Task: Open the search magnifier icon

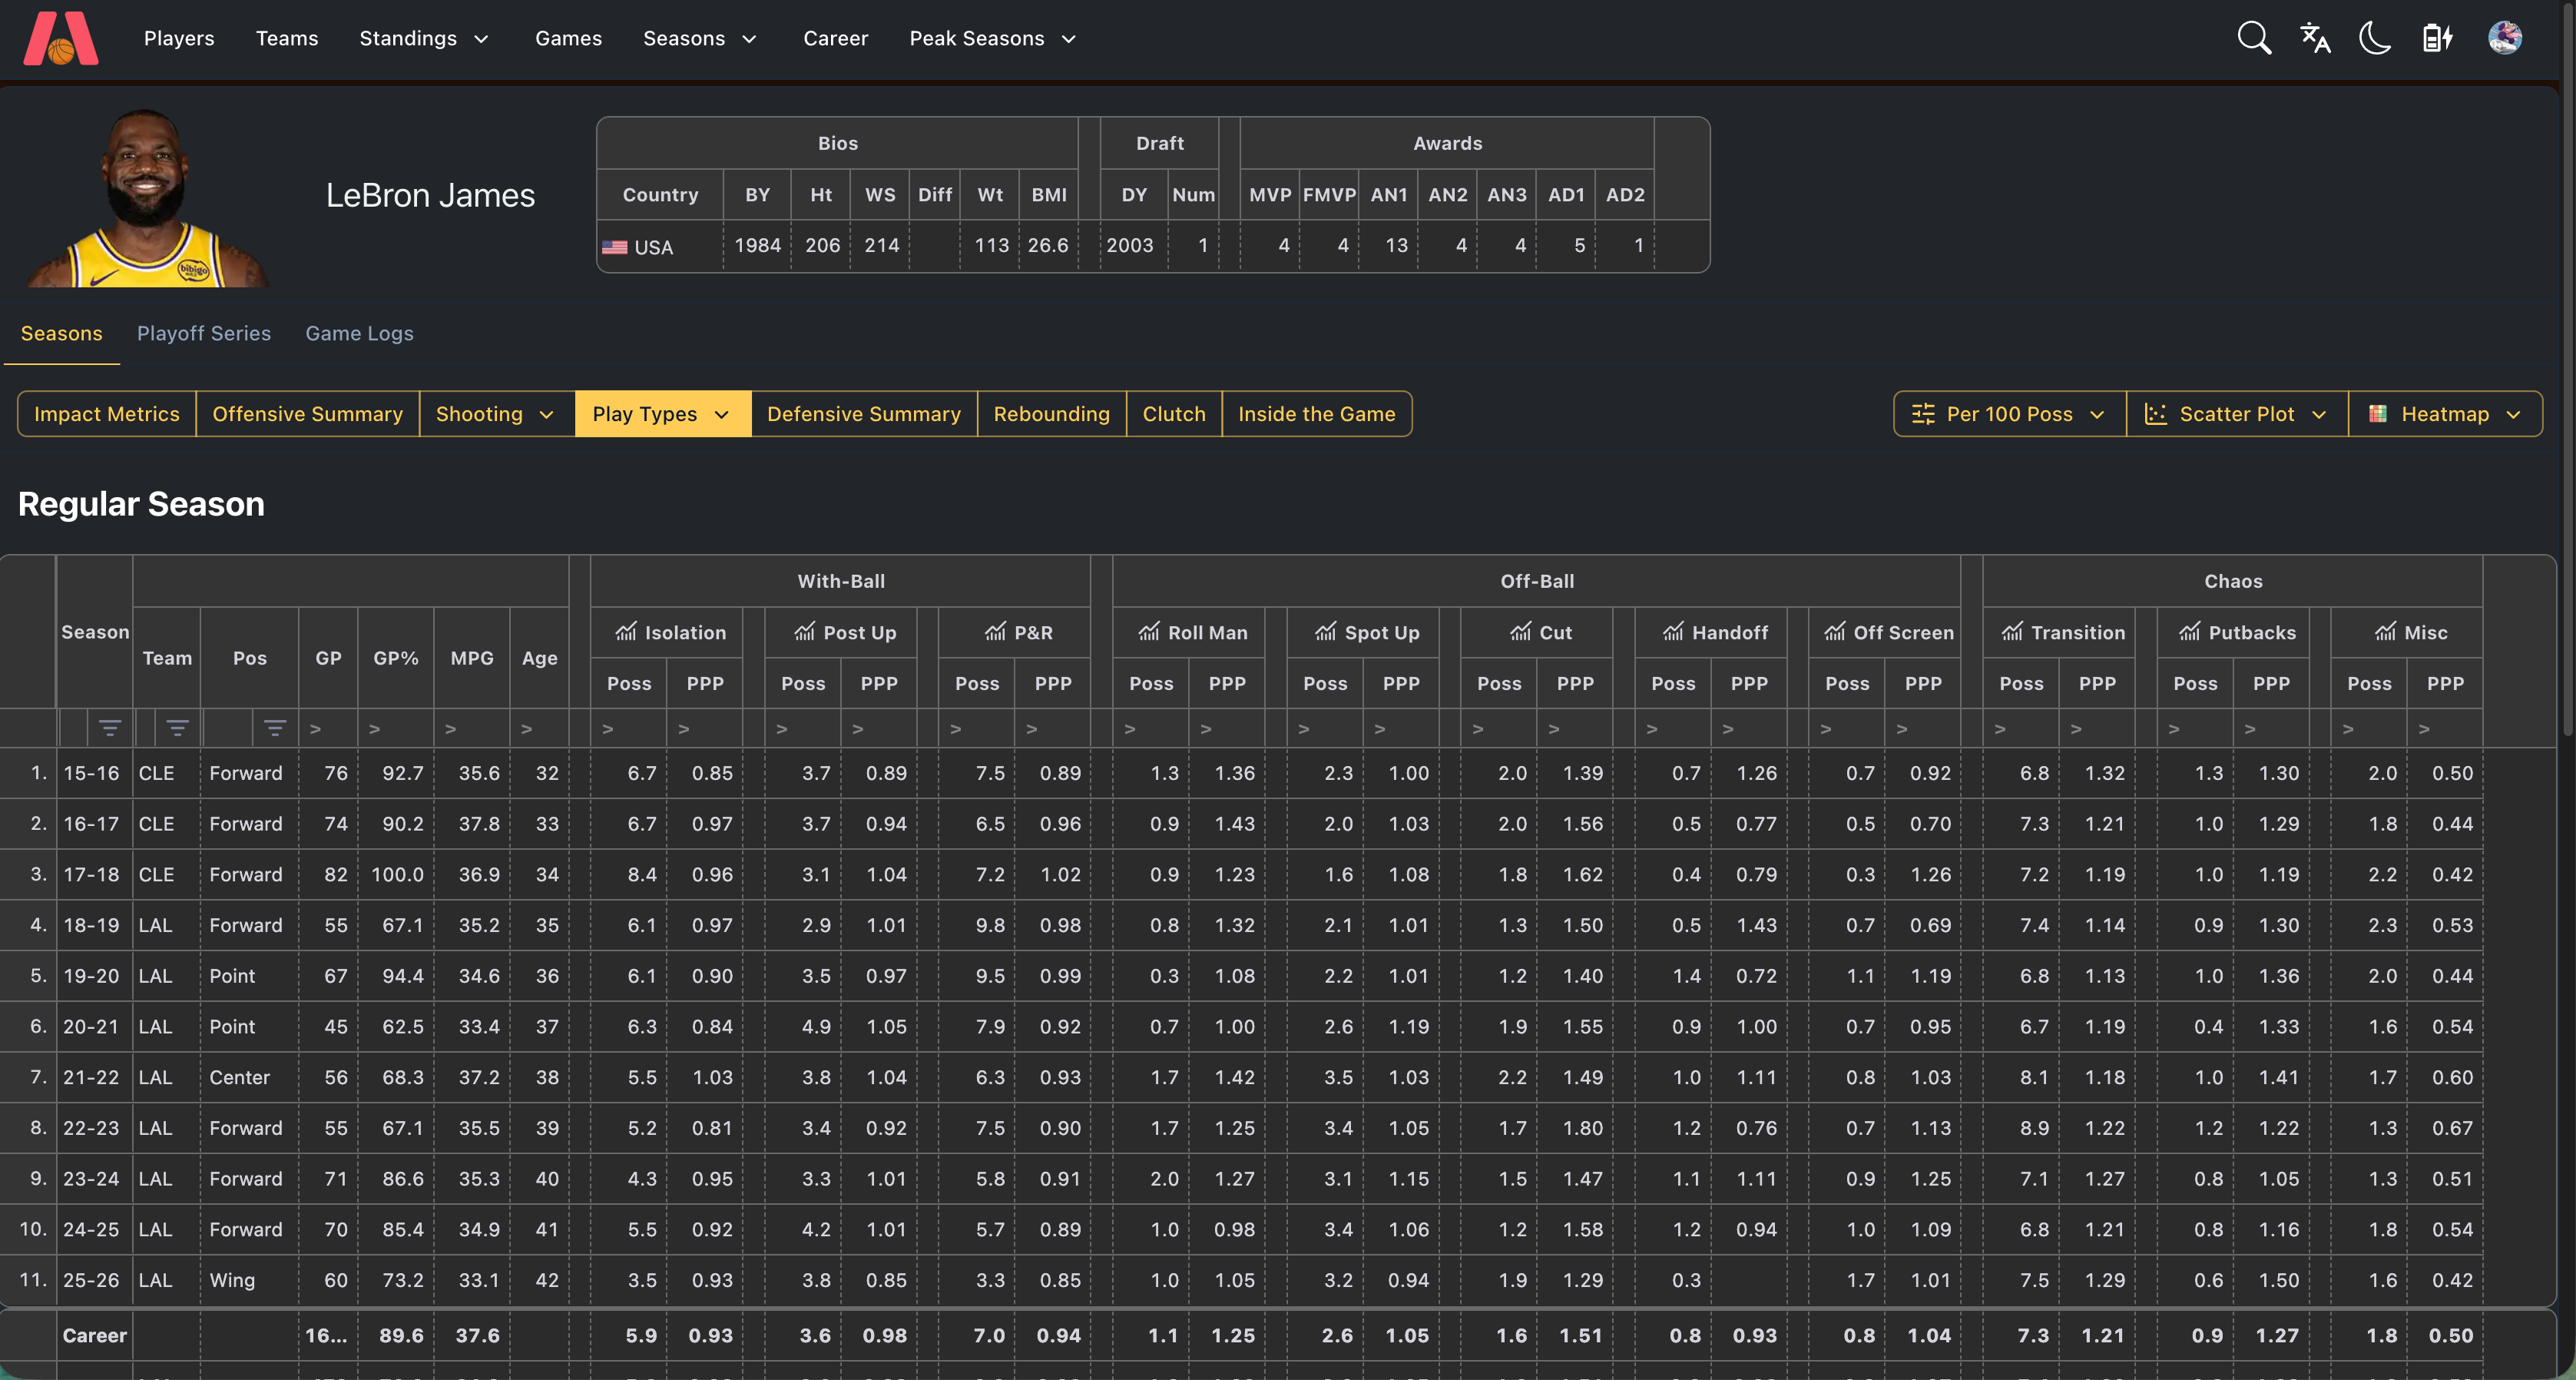Action: point(2254,38)
